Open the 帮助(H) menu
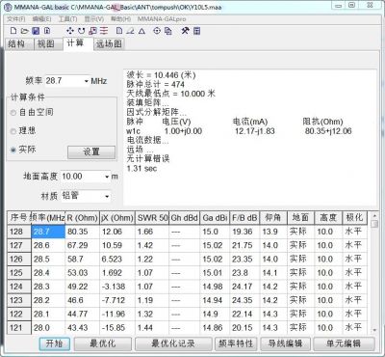Image resolution: width=385 pixels, height=357 pixels. 120,19
